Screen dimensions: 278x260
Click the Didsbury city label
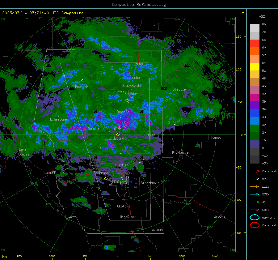point(116,139)
